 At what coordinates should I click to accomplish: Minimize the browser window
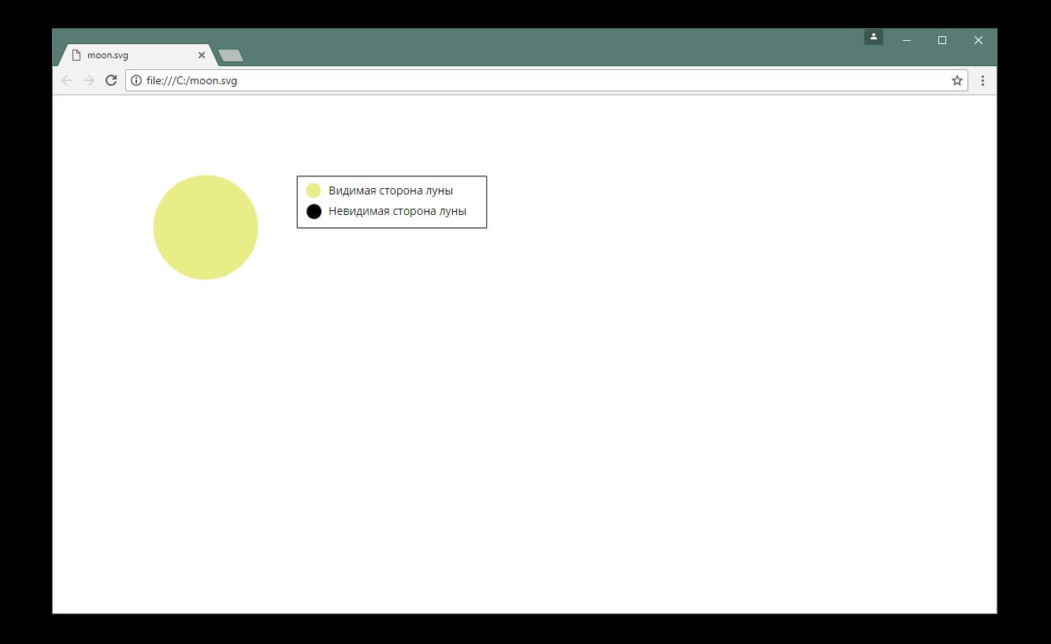coord(906,40)
